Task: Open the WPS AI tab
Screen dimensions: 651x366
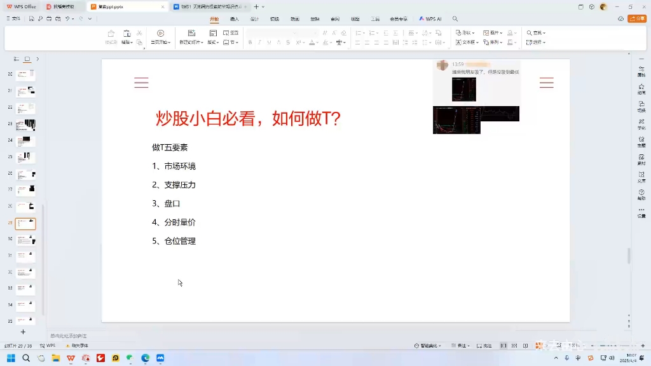Action: pos(430,19)
